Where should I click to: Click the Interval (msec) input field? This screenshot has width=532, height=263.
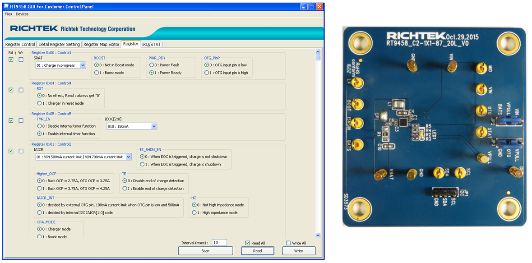coord(220,243)
